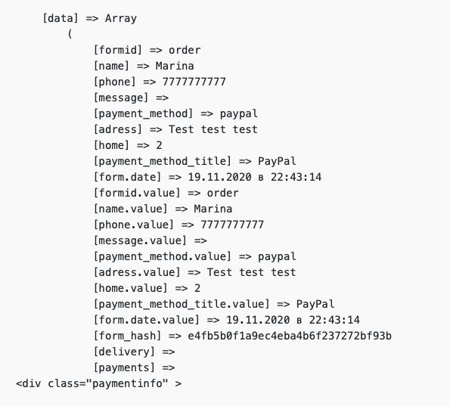450x406 pixels.
Task: Click the [payment_method_title] => PayPal text
Action: pos(194,161)
